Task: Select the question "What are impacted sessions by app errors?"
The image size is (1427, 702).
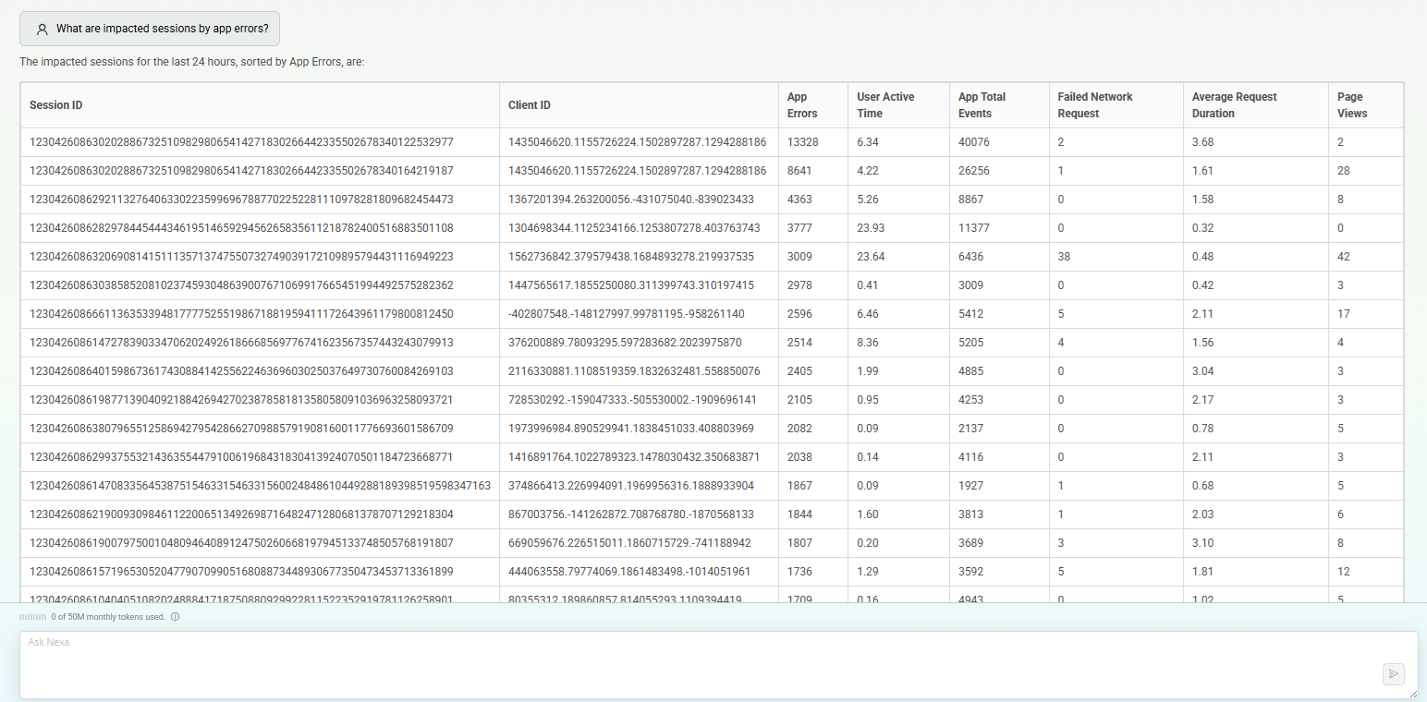Action: 163,29
